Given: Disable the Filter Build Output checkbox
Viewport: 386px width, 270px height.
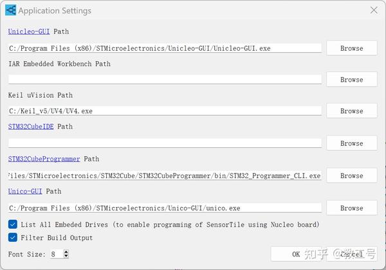Looking at the screenshot, I should click(x=13, y=237).
